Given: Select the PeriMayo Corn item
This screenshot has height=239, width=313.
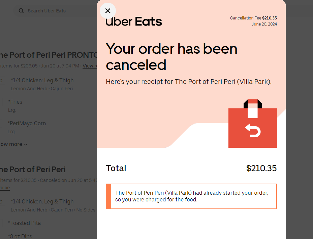Looking at the screenshot, I should pyautogui.click(x=28, y=123).
